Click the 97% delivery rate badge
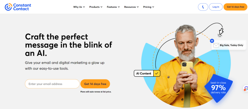Screen dimensions: 248x109 point(218,88)
